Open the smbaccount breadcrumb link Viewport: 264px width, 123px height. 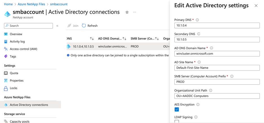(x=59, y=4)
